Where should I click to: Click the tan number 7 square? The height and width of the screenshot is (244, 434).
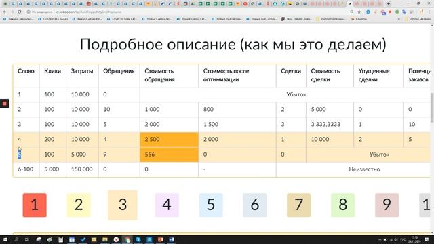click(298, 205)
